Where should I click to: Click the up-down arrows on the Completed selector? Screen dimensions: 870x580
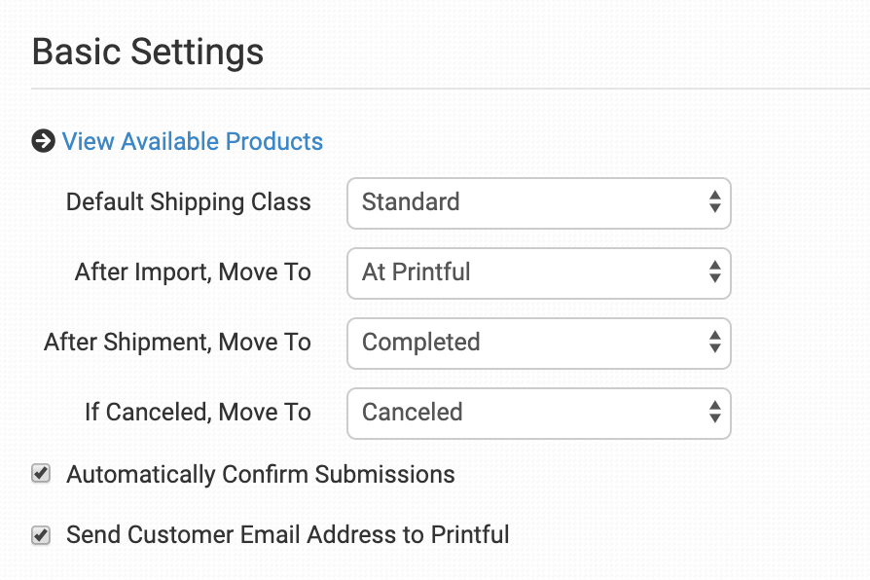(x=715, y=343)
